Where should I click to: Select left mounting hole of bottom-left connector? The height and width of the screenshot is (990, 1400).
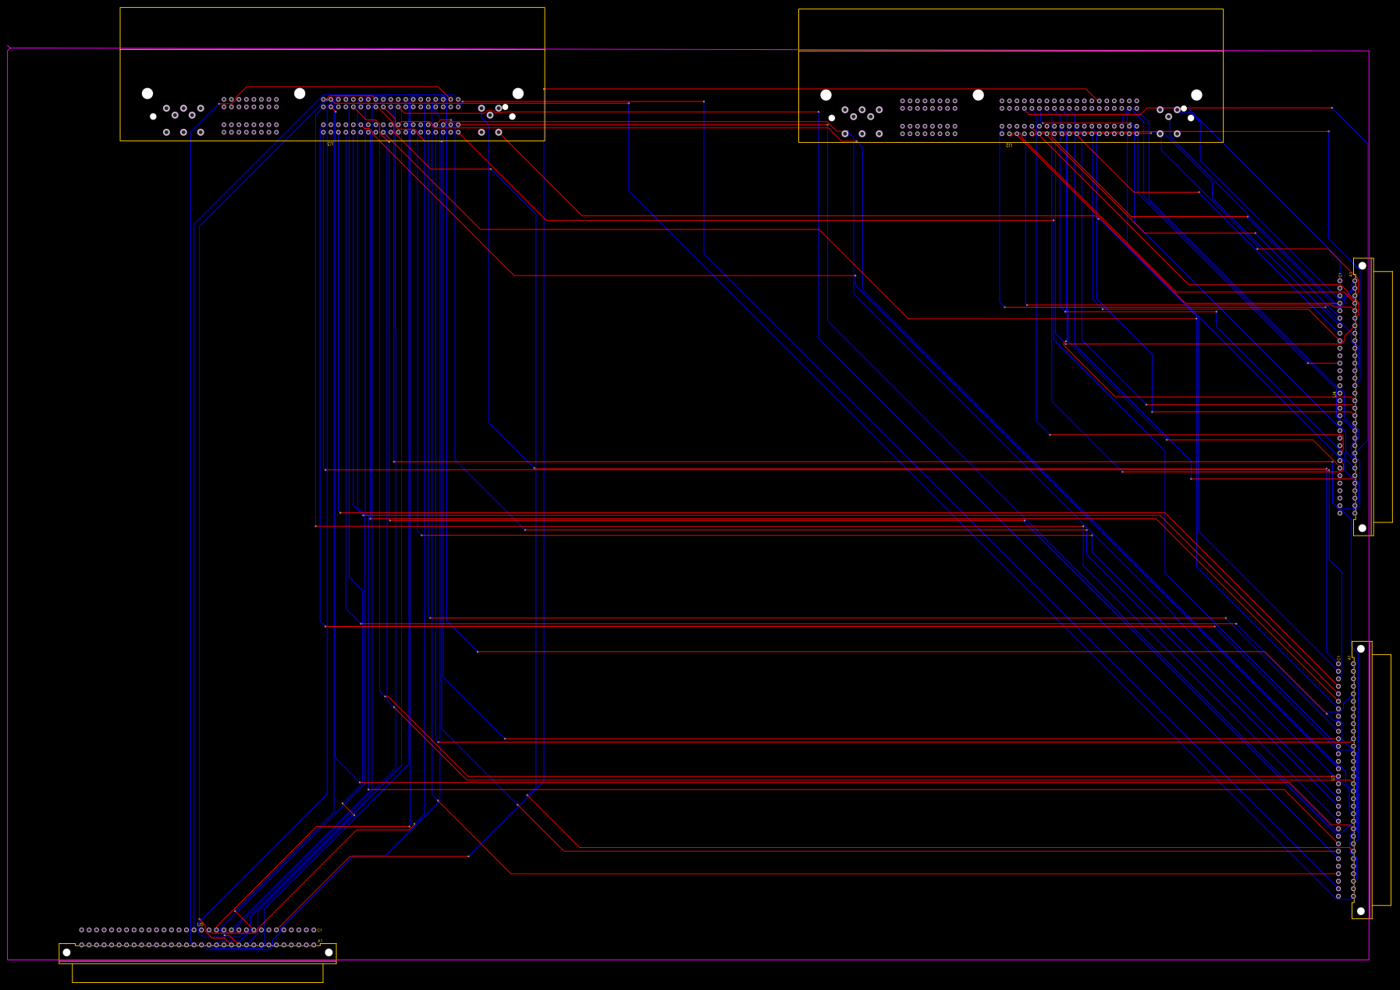point(66,953)
